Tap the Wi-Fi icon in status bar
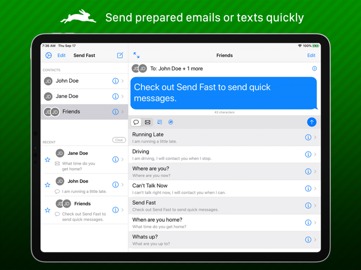This screenshot has height=270, width=361. [300, 46]
